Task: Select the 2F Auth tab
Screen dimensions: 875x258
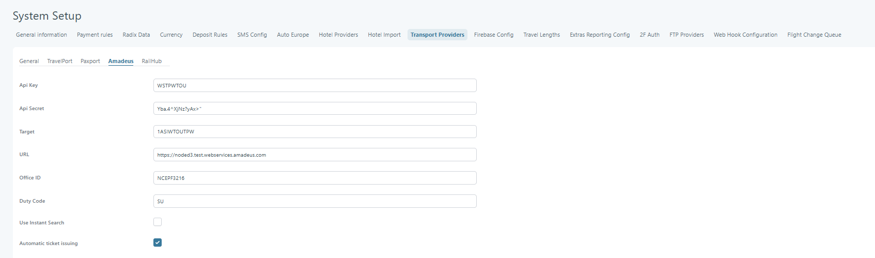Action: pos(650,35)
